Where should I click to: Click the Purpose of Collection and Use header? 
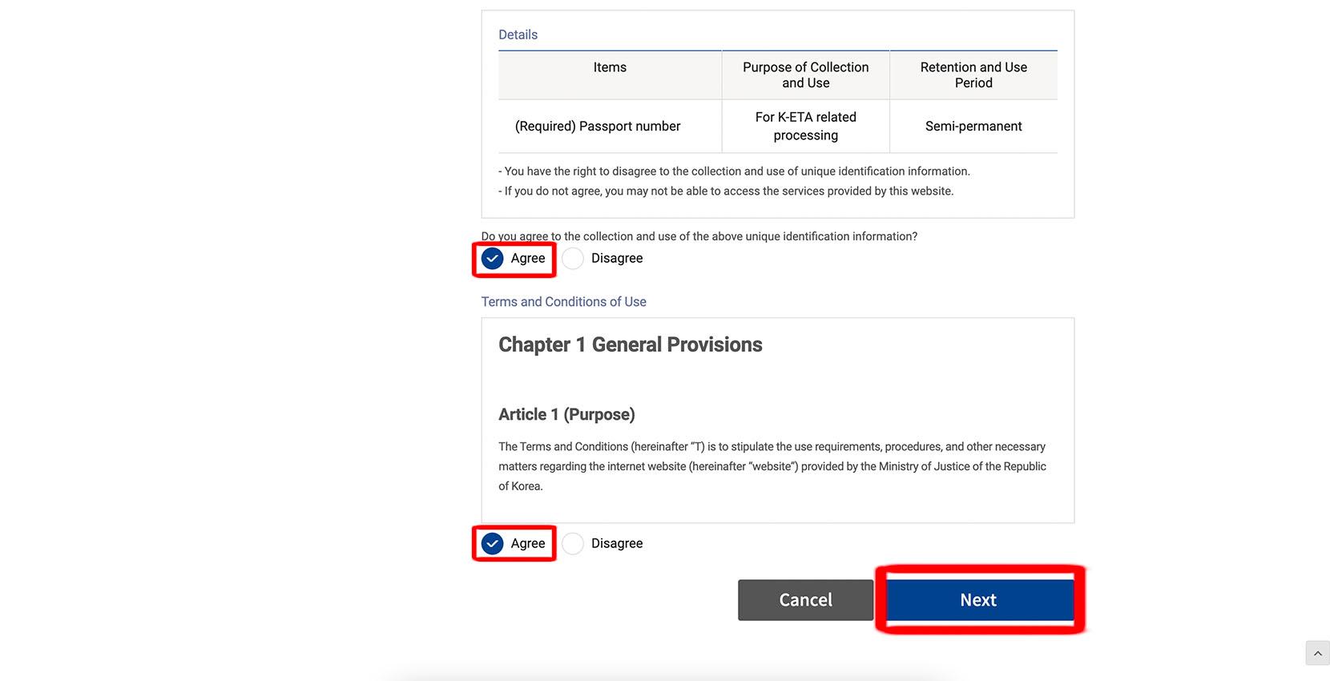[805, 75]
